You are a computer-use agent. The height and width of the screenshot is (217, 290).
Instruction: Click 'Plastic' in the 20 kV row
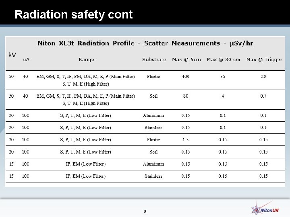coord(153,140)
